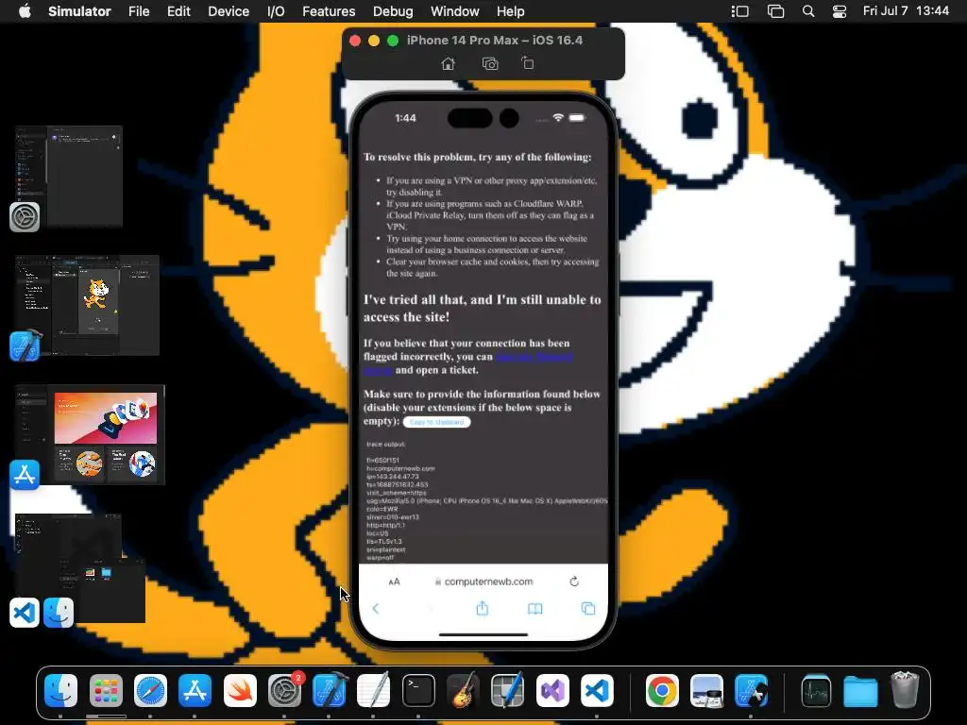Open System Settings with badge in Dock
The image size is (967, 725).
[x=284, y=690]
